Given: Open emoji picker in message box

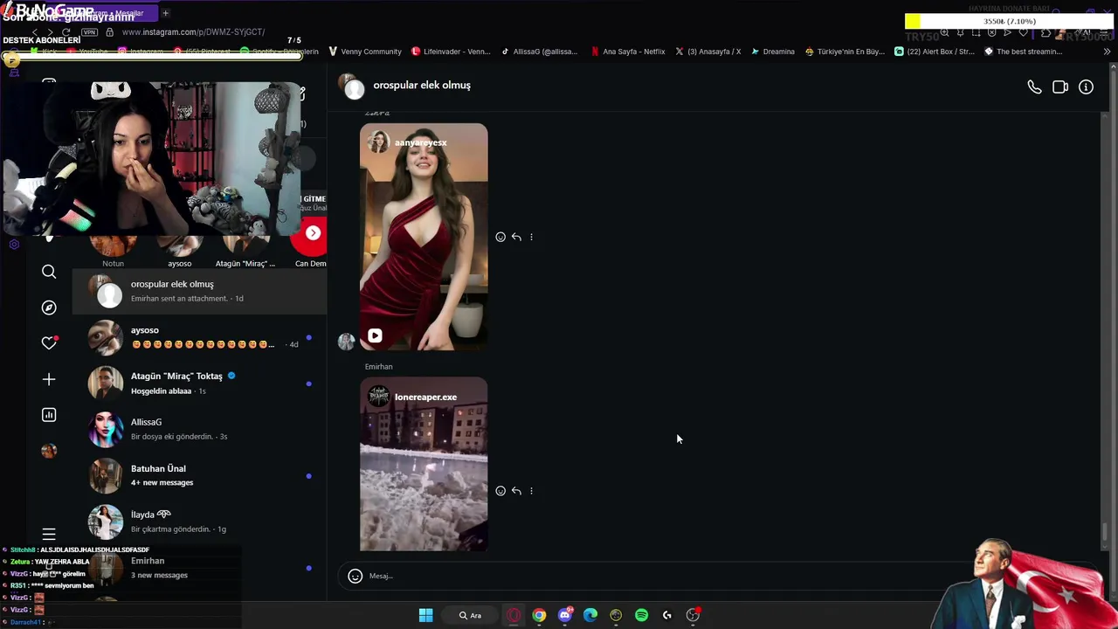Looking at the screenshot, I should point(355,576).
